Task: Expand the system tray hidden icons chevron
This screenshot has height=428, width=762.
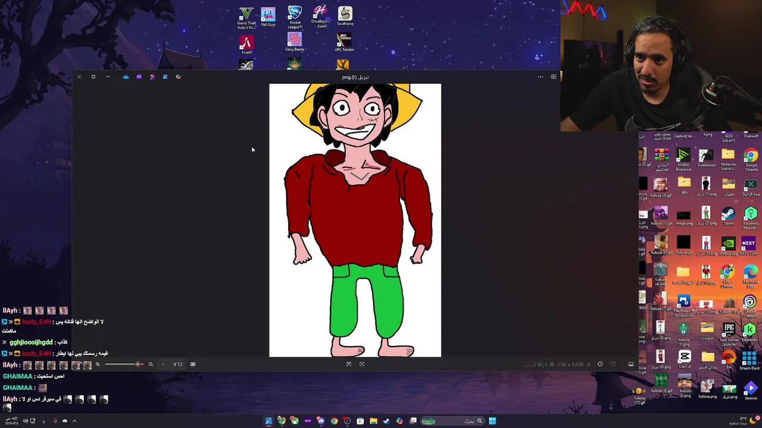Action: 74,421
